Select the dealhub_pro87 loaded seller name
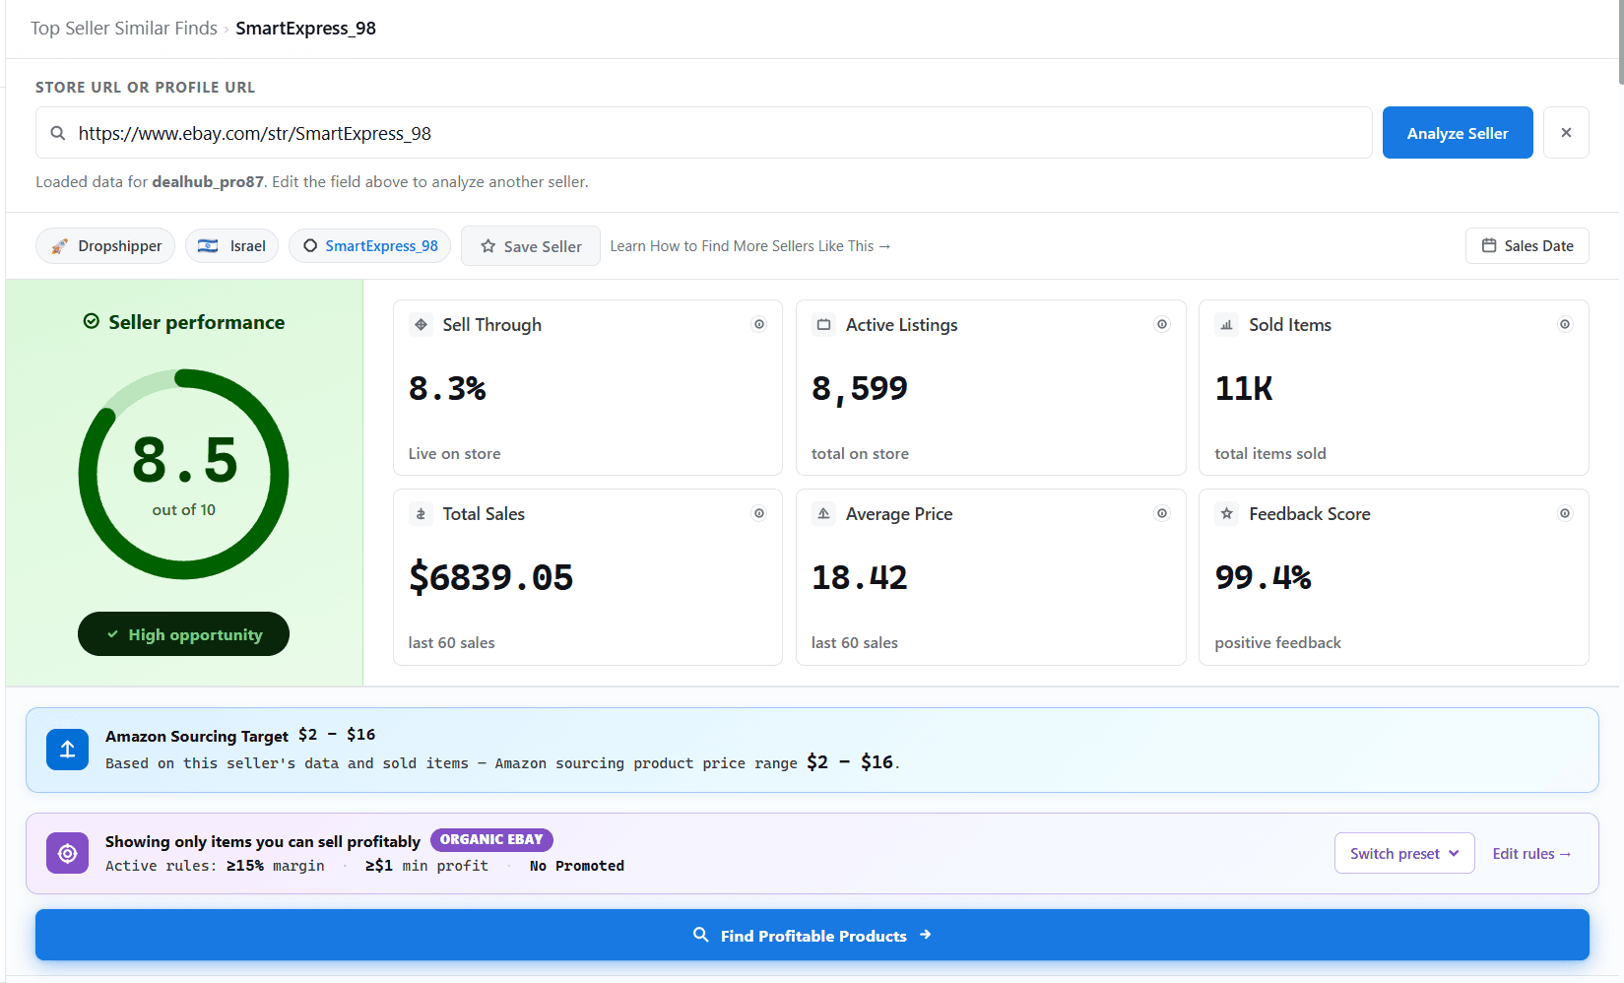The image size is (1624, 983). 208,181
